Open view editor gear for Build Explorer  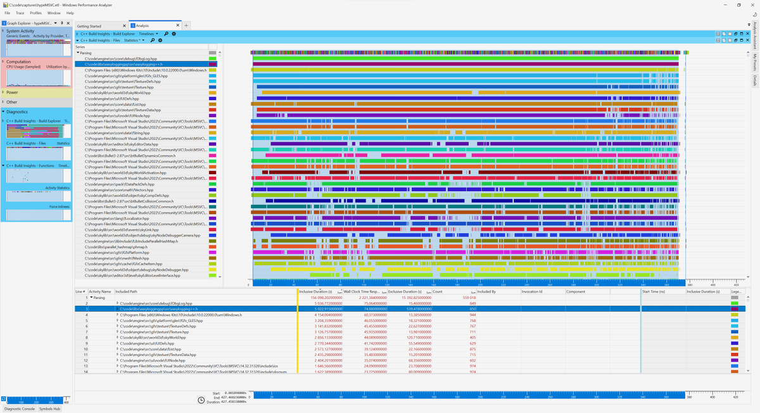[x=174, y=34]
